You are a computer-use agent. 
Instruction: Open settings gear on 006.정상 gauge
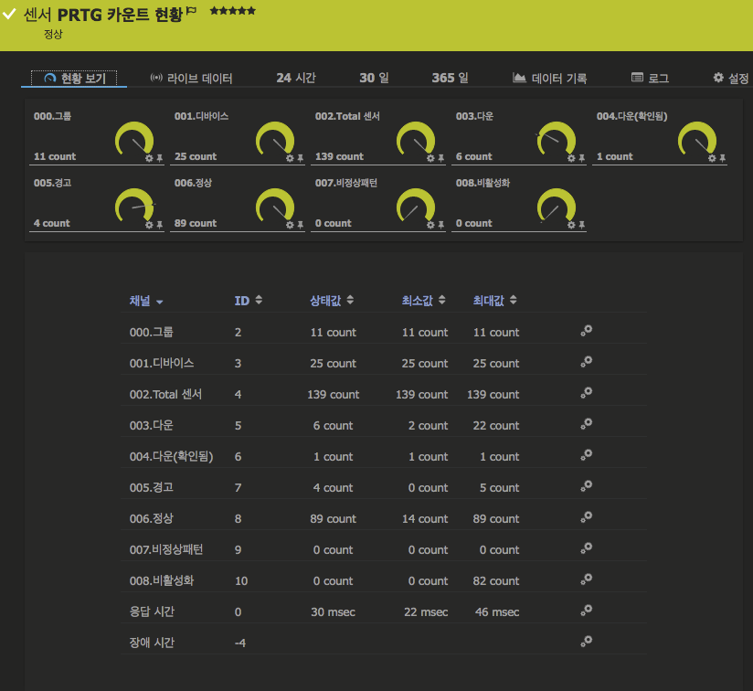[290, 225]
